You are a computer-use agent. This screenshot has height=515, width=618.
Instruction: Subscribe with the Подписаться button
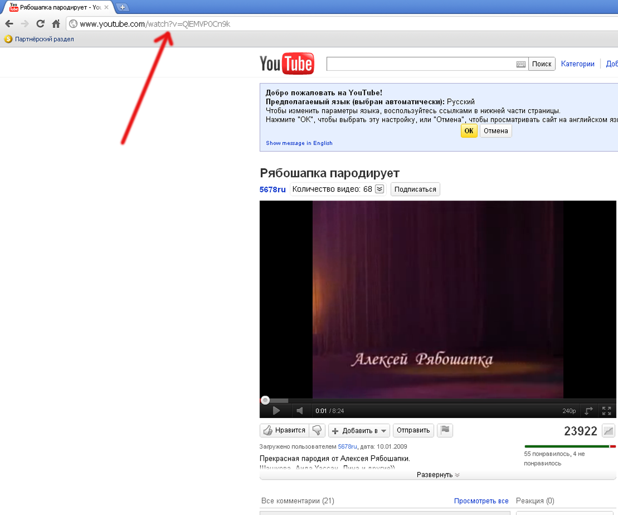415,189
